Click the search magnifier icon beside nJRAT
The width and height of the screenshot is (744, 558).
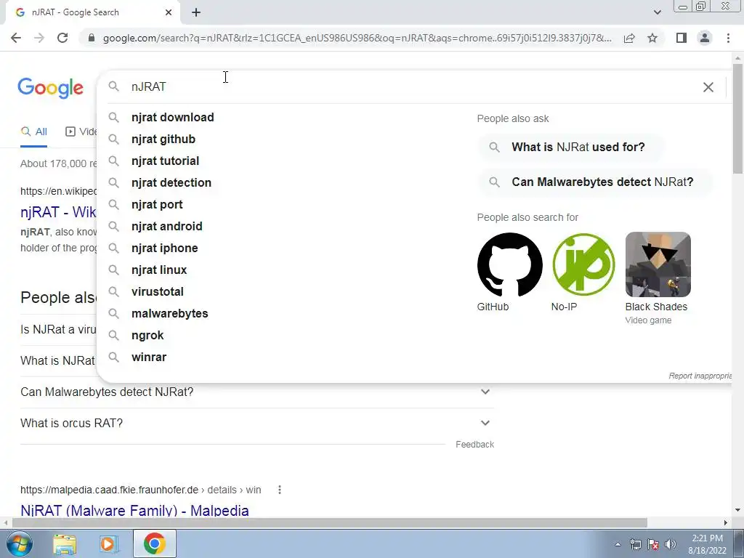point(113,86)
